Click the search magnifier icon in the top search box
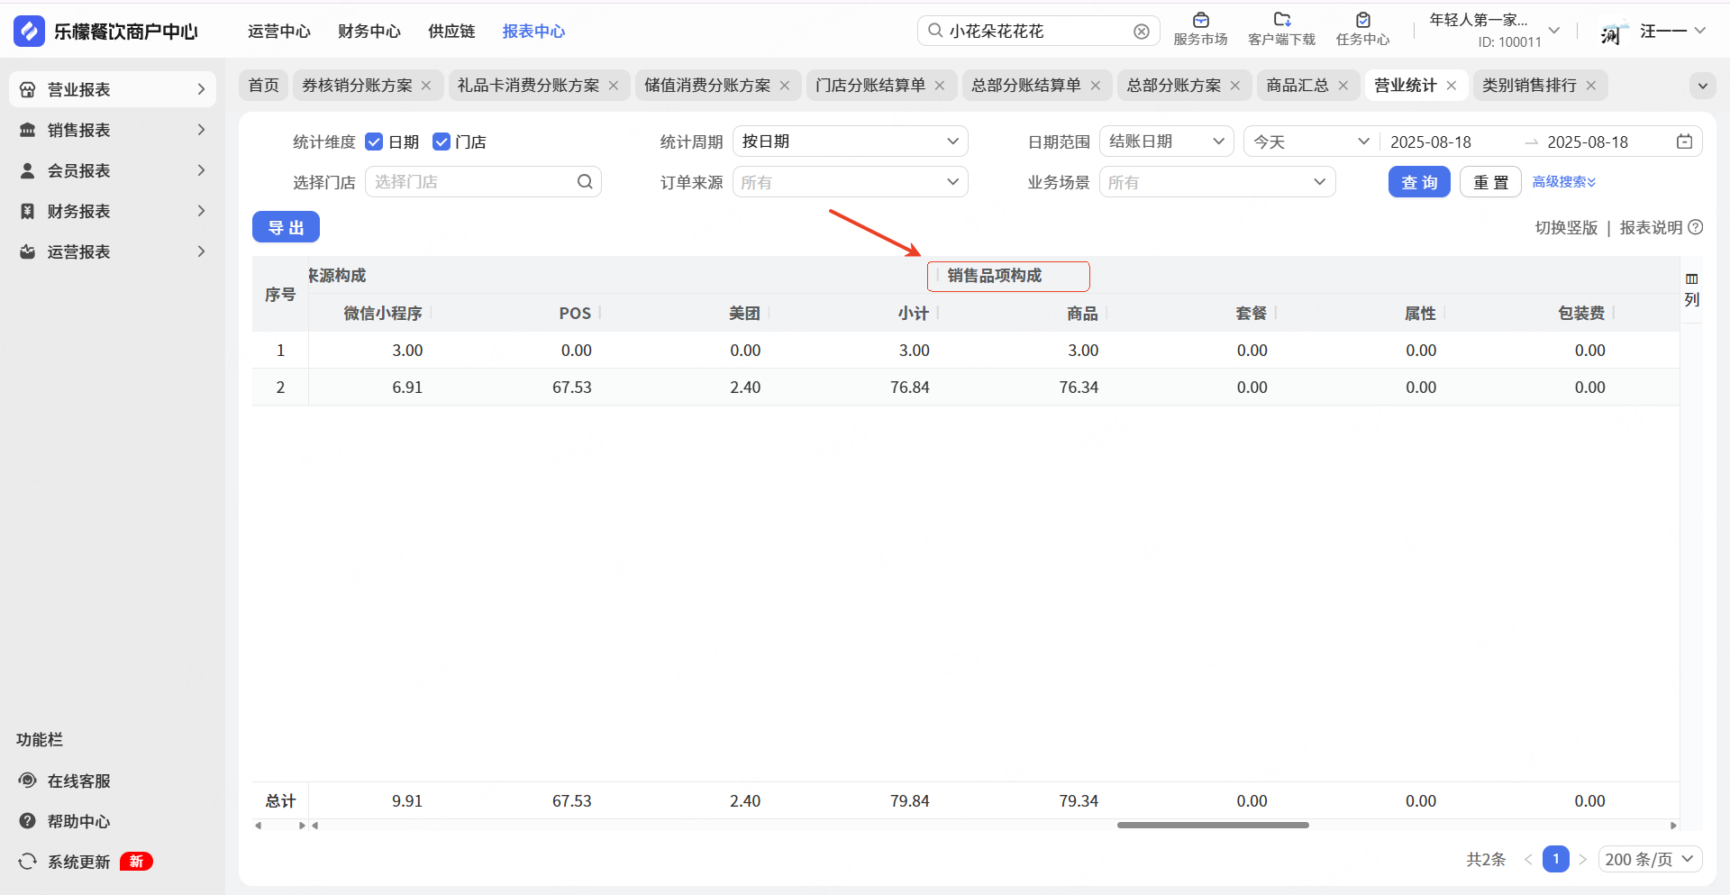Viewport: 1730px width, 895px height. pyautogui.click(x=935, y=31)
